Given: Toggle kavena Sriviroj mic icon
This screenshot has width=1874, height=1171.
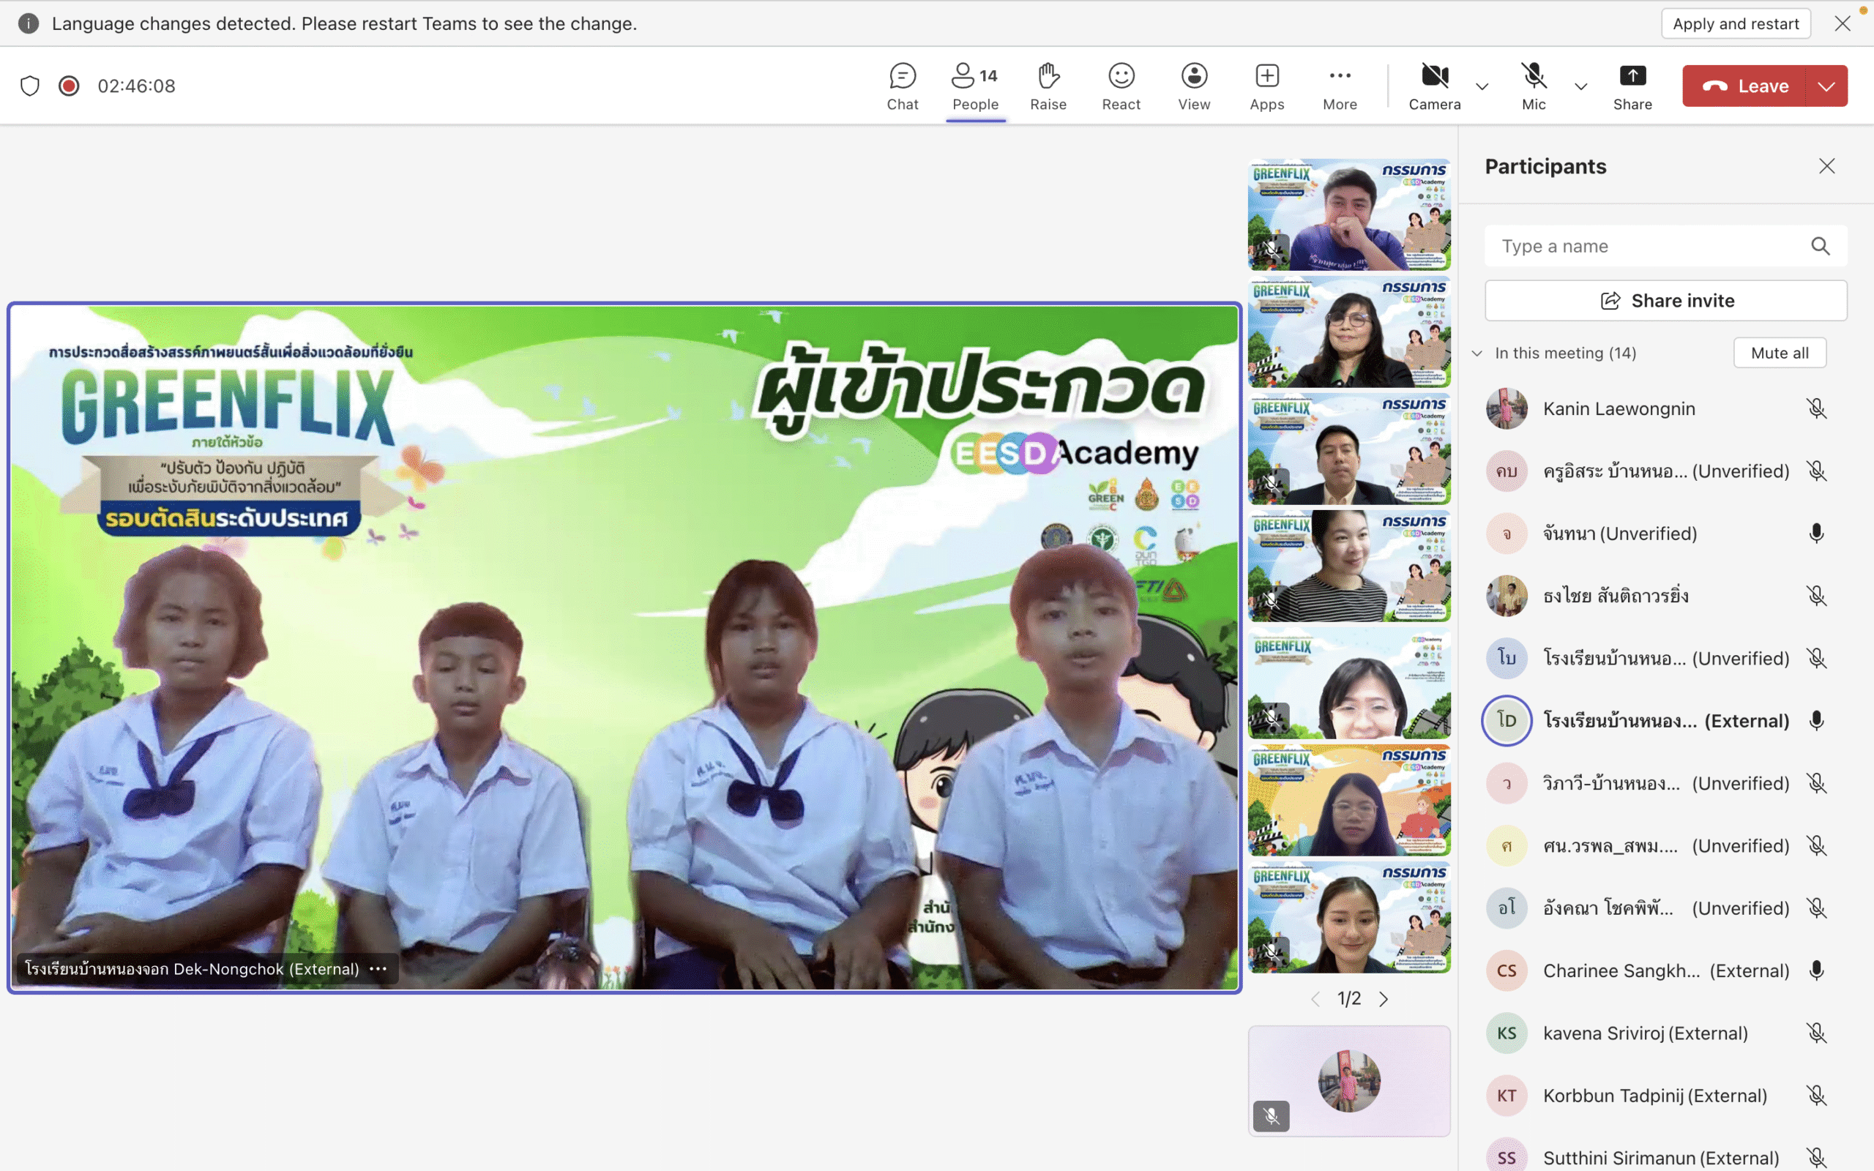Looking at the screenshot, I should [x=1816, y=1033].
